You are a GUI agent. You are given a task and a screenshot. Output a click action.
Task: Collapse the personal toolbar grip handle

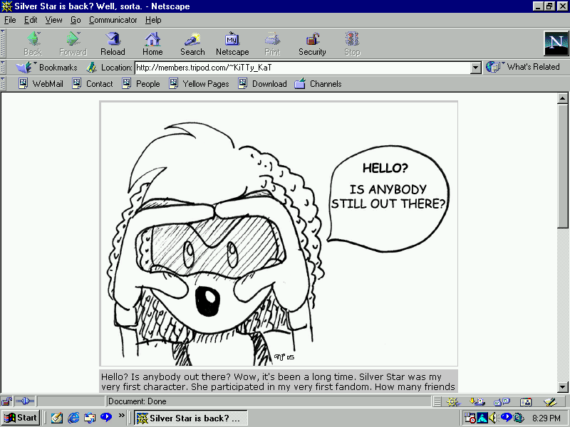click(3, 84)
